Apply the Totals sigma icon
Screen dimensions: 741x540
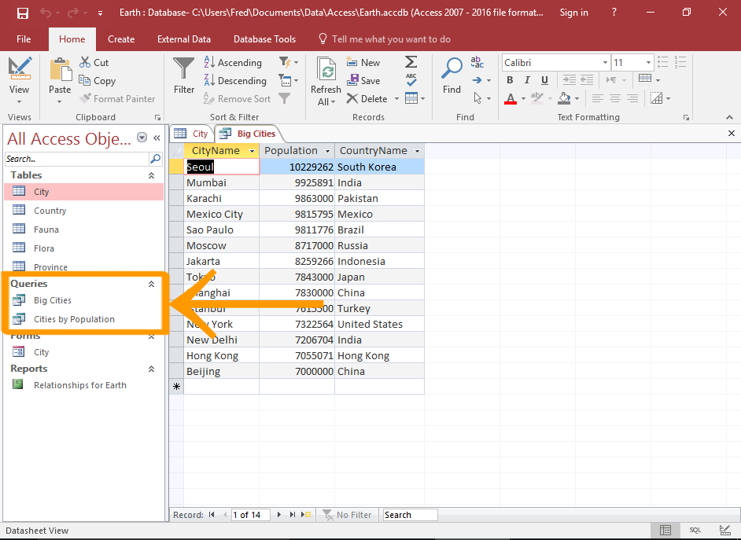(x=411, y=62)
